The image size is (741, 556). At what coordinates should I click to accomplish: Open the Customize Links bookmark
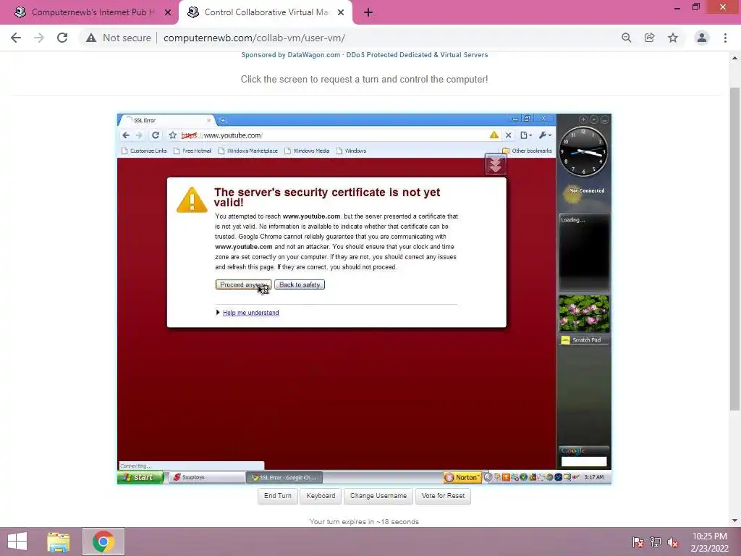pos(144,151)
